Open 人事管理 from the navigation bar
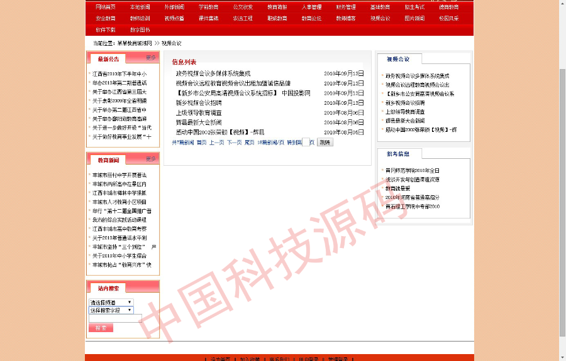This screenshot has width=566, height=361. point(311,7)
